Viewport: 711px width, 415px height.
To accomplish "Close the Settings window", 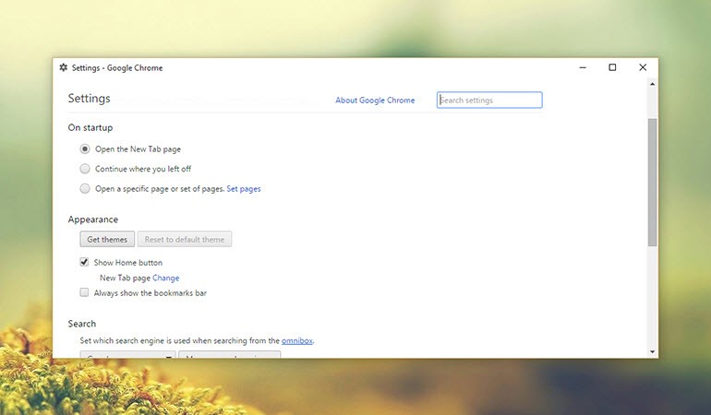I will 643,67.
